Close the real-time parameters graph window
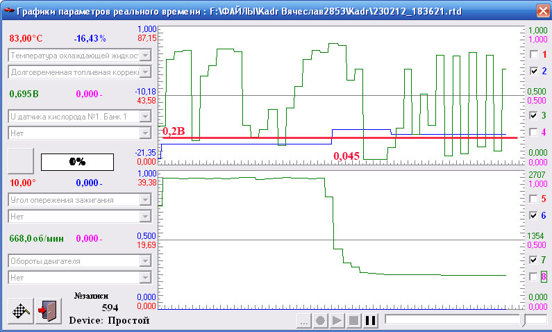Image resolution: width=552 pixels, height=332 pixels. click(x=542, y=10)
